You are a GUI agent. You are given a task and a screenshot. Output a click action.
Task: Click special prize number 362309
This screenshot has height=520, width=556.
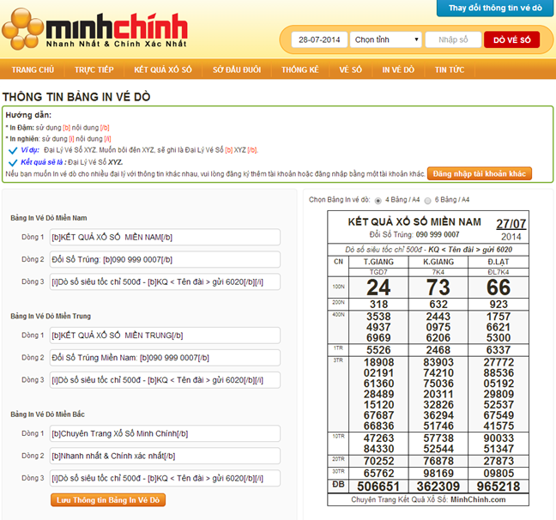point(438,487)
